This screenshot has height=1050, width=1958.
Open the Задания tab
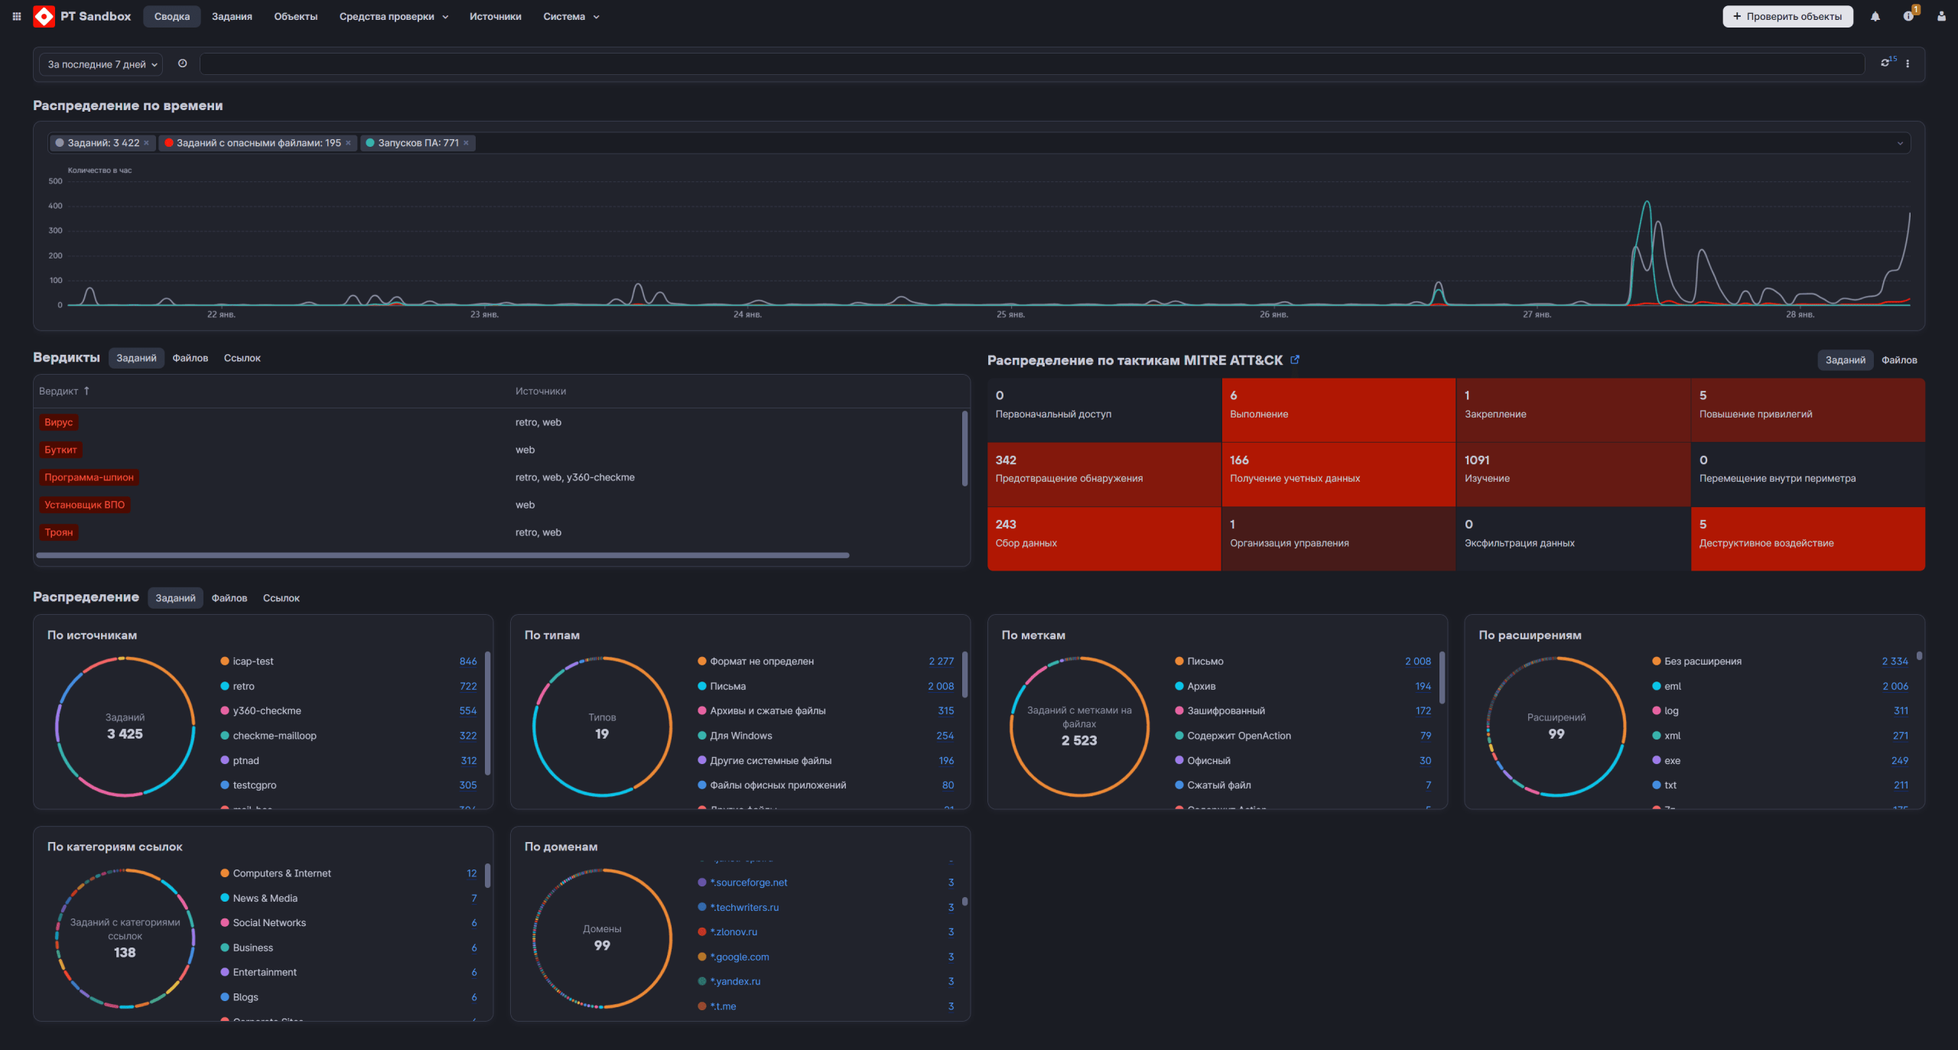coord(232,16)
